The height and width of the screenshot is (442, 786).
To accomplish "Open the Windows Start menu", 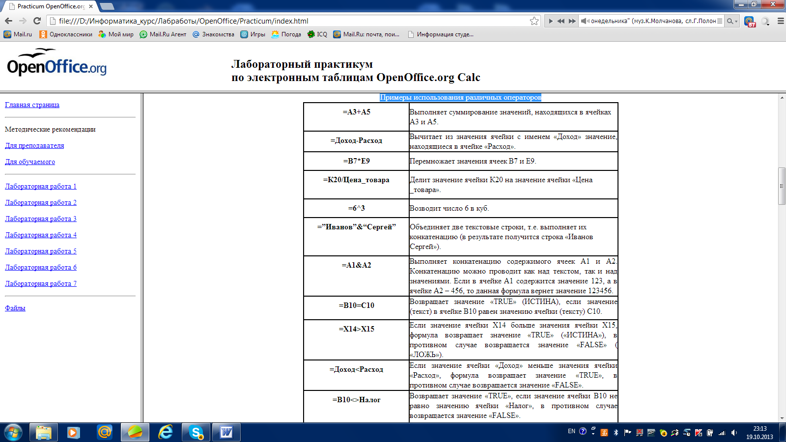I will pyautogui.click(x=13, y=432).
